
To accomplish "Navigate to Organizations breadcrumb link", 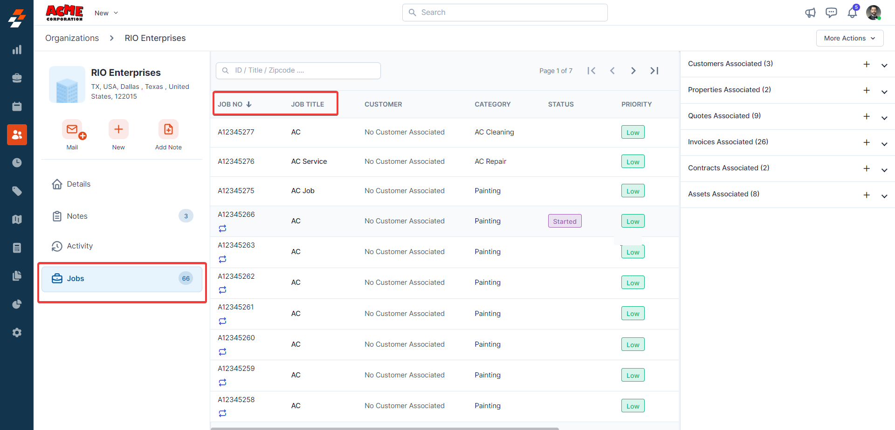I will (x=72, y=38).
